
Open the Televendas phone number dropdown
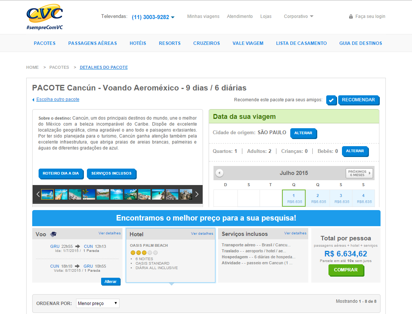click(173, 17)
